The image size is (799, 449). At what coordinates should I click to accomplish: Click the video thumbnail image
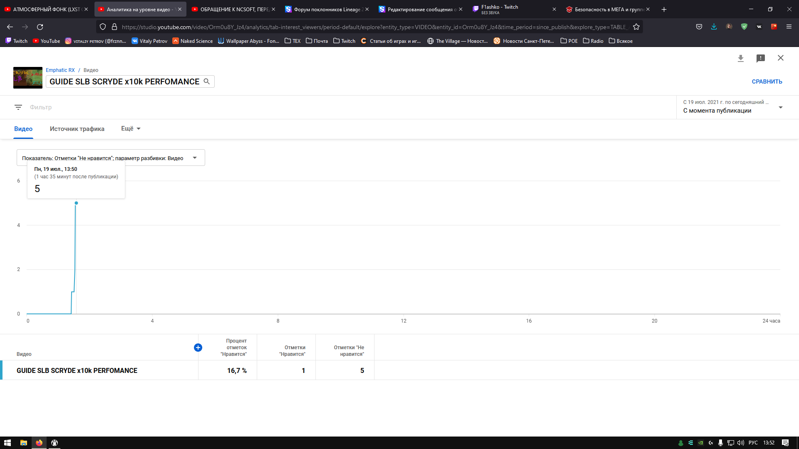28,77
